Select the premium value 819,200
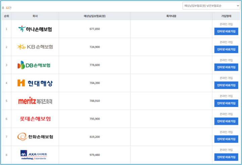The width and height of the screenshot is (242, 165). click(x=94, y=137)
